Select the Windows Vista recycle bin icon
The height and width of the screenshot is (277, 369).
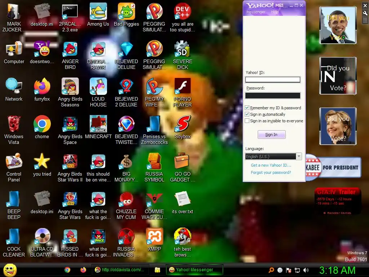[x=14, y=130]
